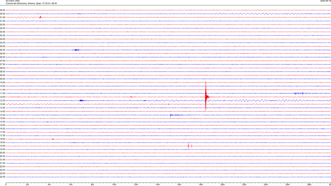Select the 12:00 trace time label
331x186 pixels.
pyautogui.click(x=2, y=97)
